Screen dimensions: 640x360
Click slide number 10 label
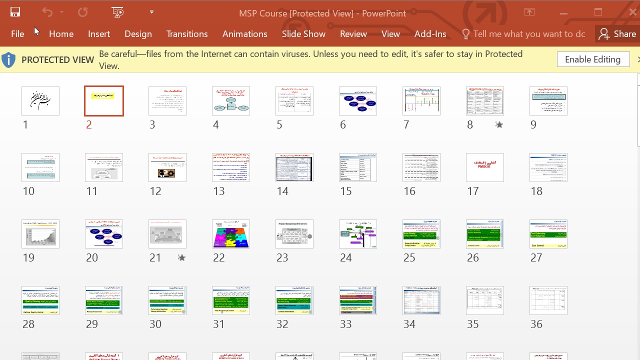[x=28, y=191]
